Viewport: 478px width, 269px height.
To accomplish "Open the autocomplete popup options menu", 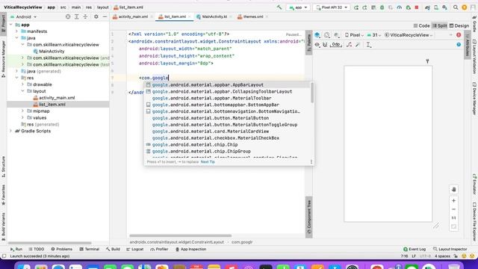I will [311, 162].
